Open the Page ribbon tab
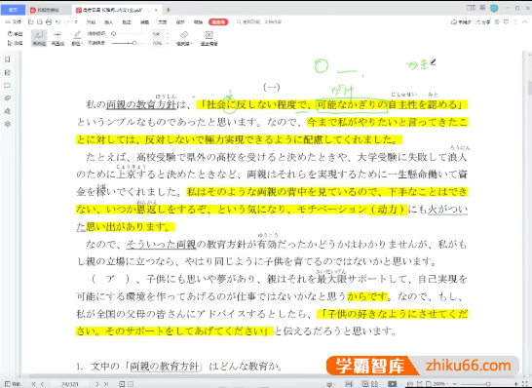532x388 pixels. tap(163, 22)
